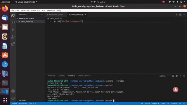The width and height of the screenshot is (187, 105).
Task: Open the clock and date menu
Action: coord(98,2)
